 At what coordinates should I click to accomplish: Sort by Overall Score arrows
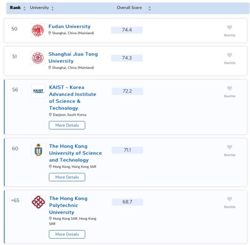coord(150,8)
